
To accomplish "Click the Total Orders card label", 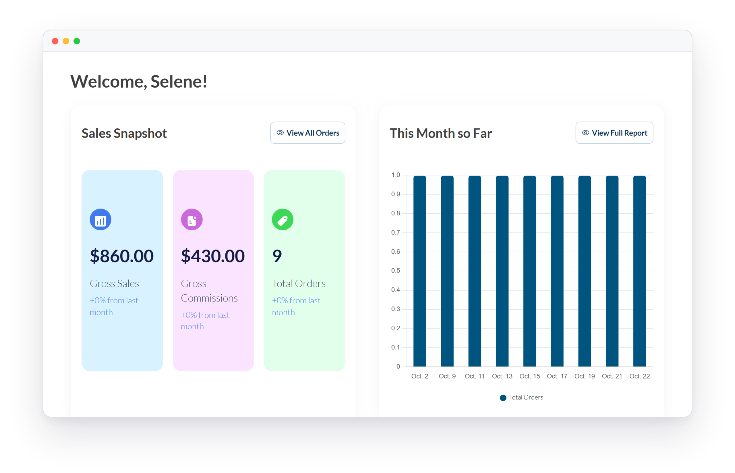I will [x=299, y=283].
